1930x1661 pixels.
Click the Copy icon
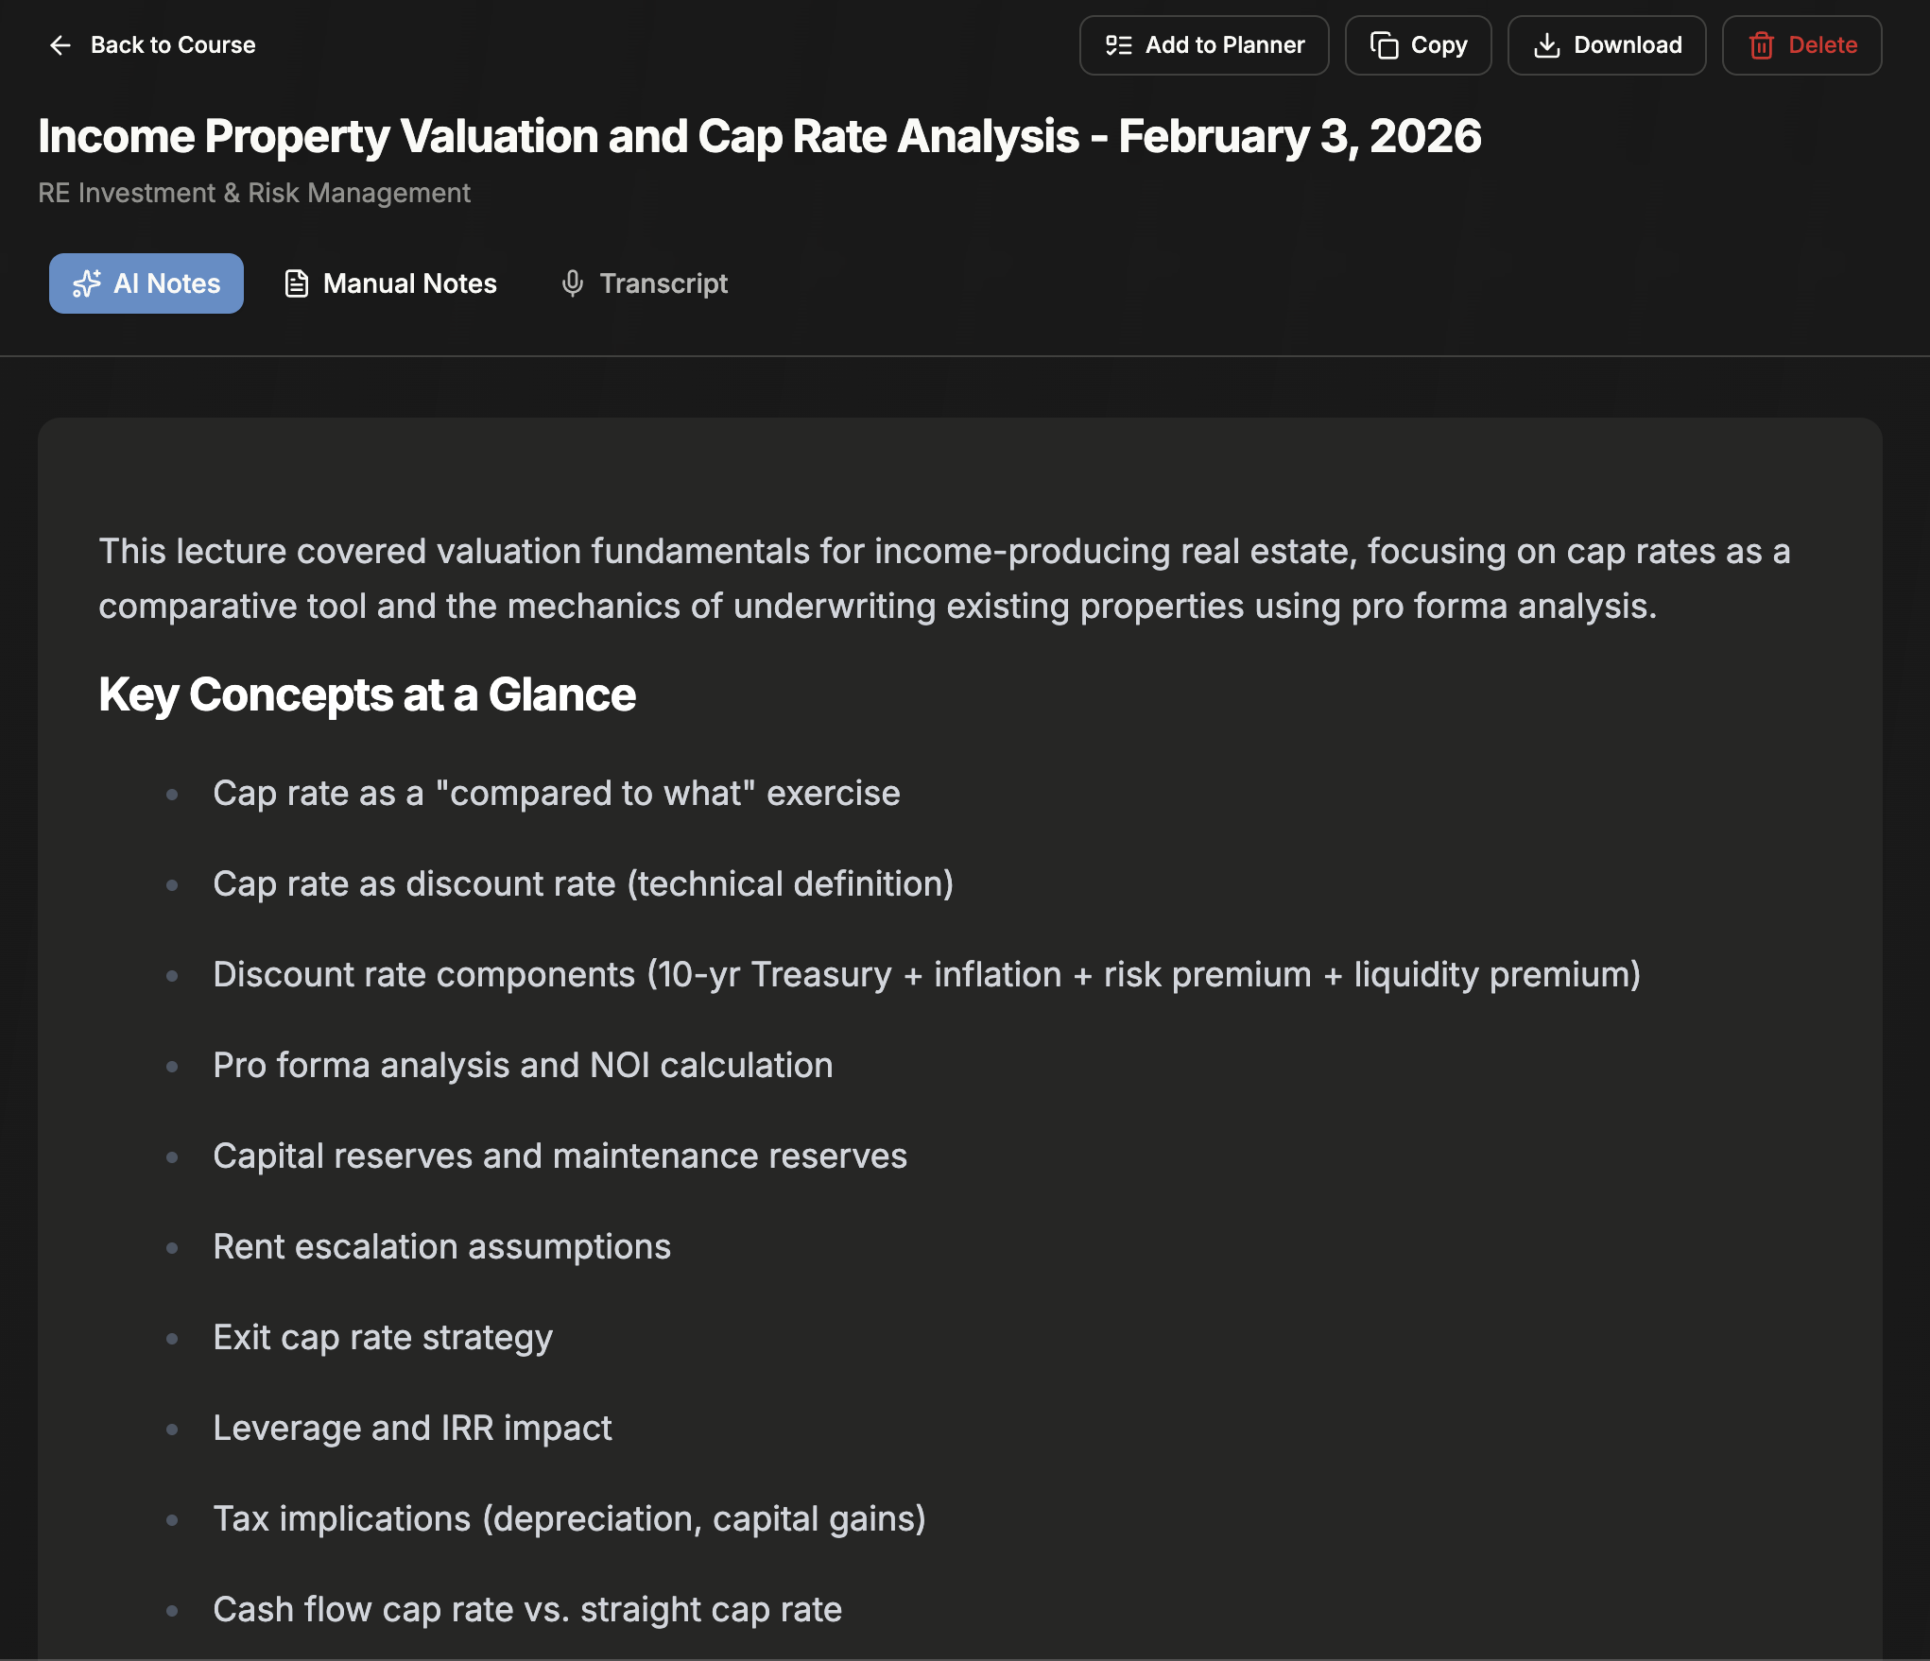pos(1384,45)
